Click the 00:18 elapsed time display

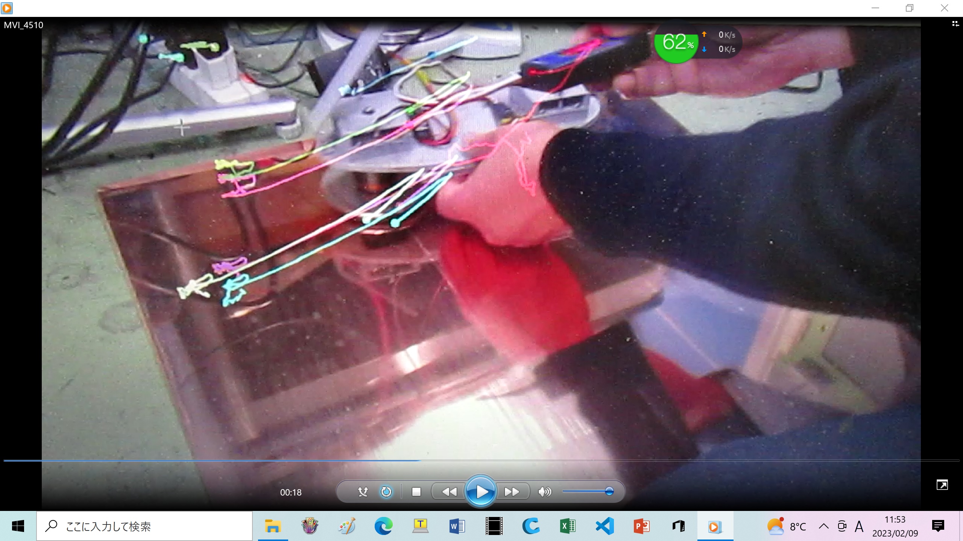click(x=291, y=492)
